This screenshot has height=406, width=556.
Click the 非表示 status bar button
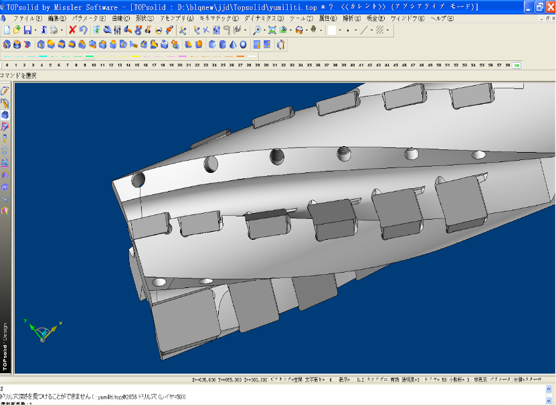[480, 379]
